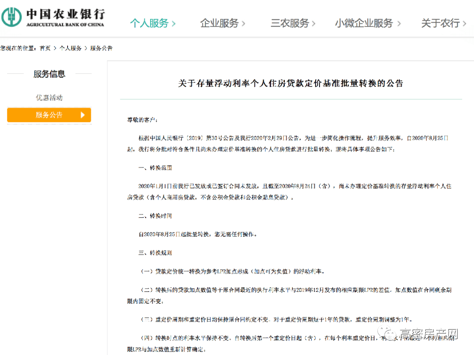
Task: Click the orange 服务公告 sidebar button
Action: [x=49, y=115]
